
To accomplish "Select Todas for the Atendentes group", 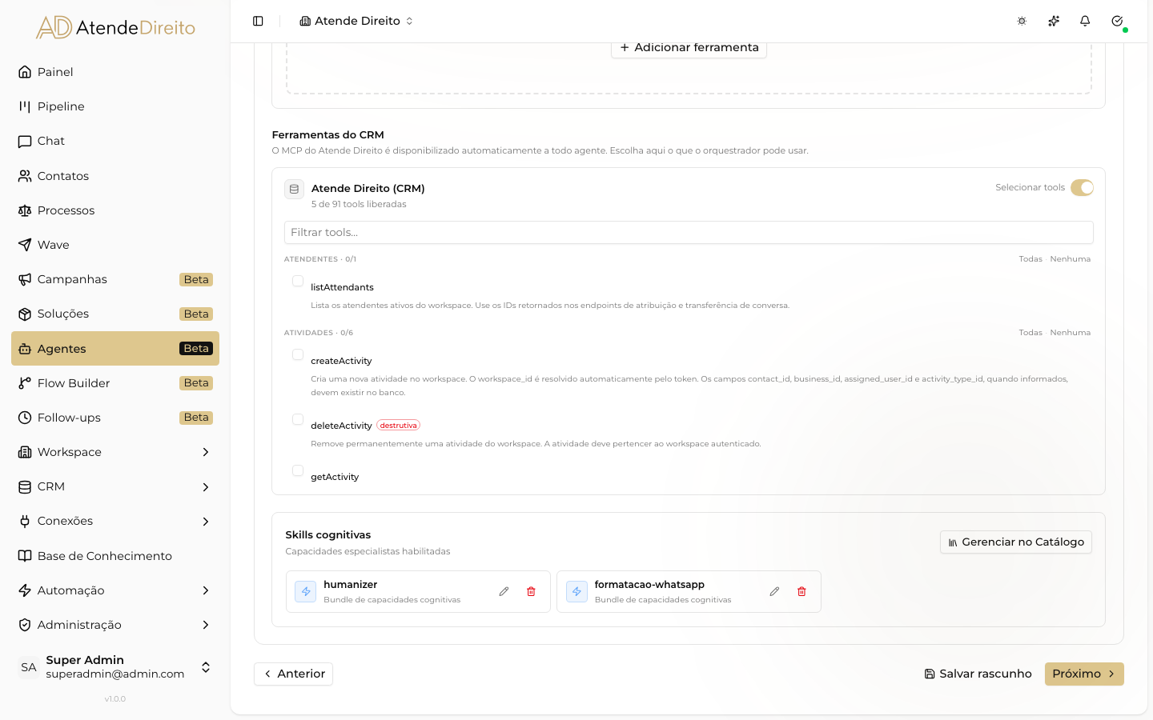I will coord(1030,259).
